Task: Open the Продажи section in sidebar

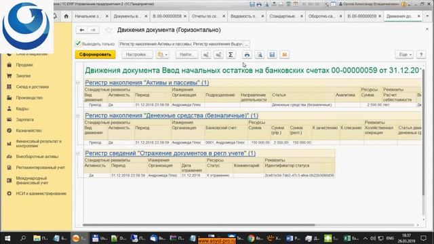Action: pyautogui.click(x=24, y=65)
